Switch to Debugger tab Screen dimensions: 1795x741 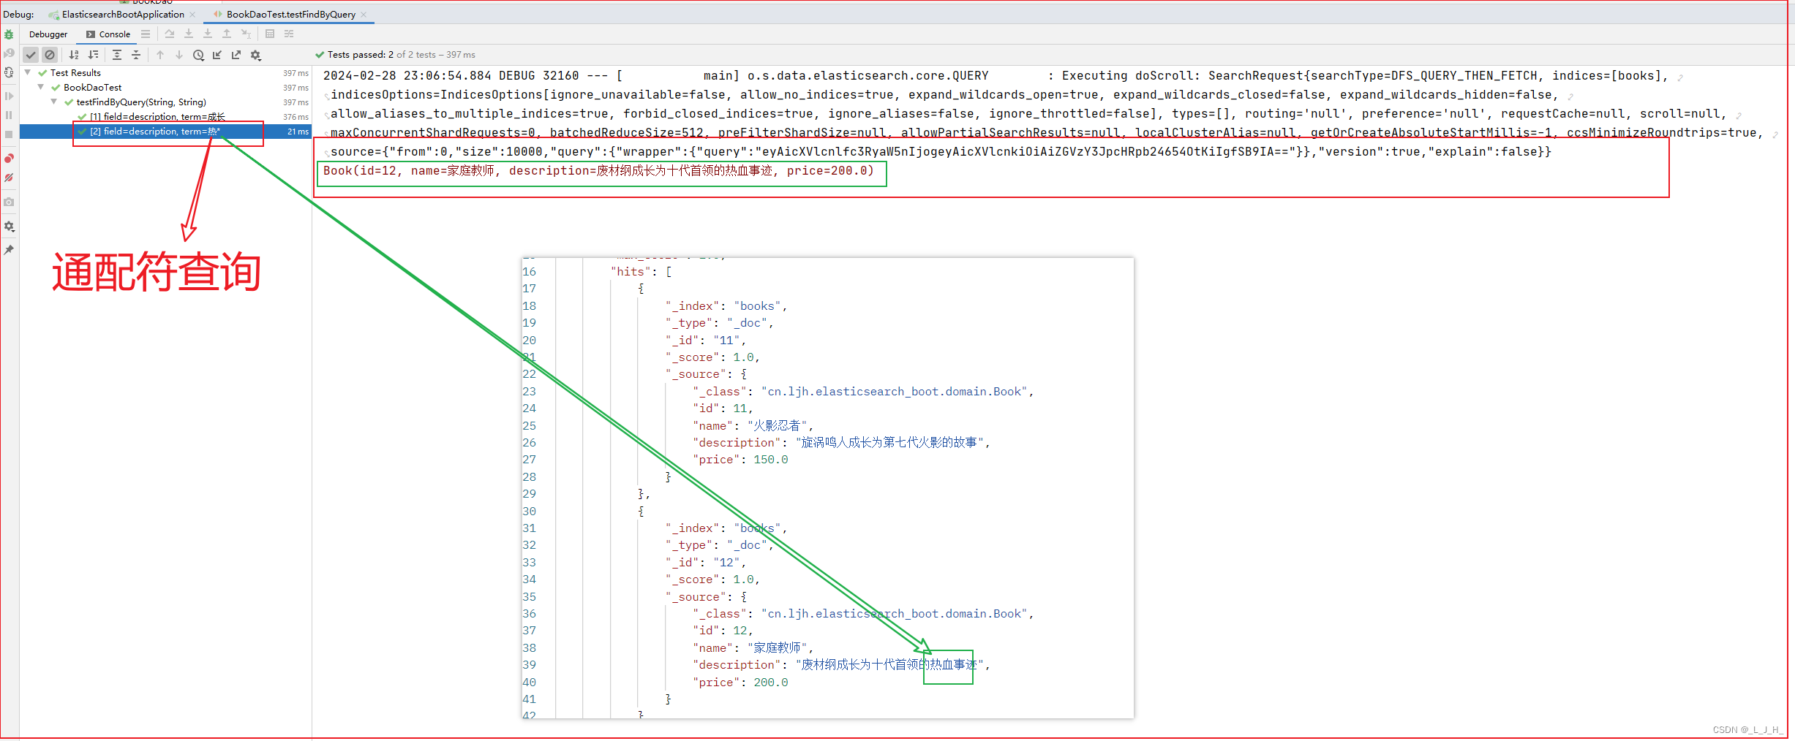pos(48,34)
